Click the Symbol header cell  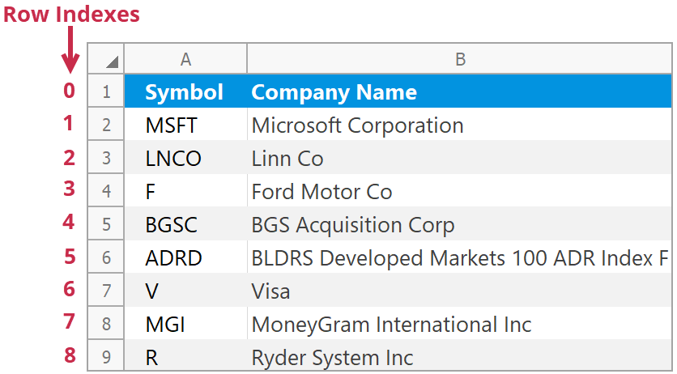(x=185, y=92)
